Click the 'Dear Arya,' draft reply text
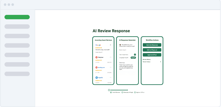The image size is (221, 107). [x=122, y=63]
